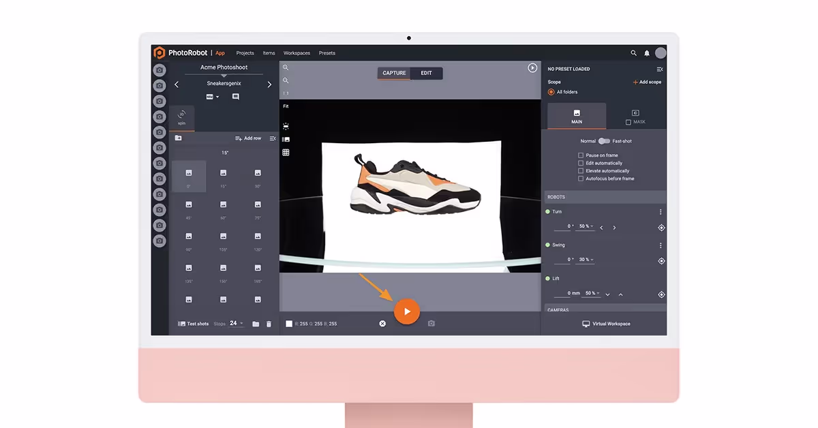
Task: Enable Edit automatically checkbox
Action: point(581,163)
